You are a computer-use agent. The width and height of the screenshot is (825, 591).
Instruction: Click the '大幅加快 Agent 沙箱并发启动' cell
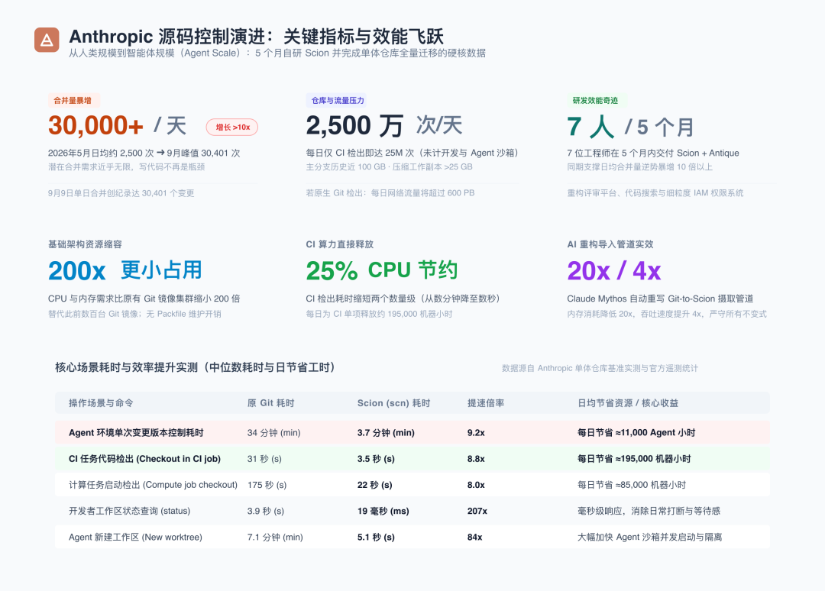[650, 537]
